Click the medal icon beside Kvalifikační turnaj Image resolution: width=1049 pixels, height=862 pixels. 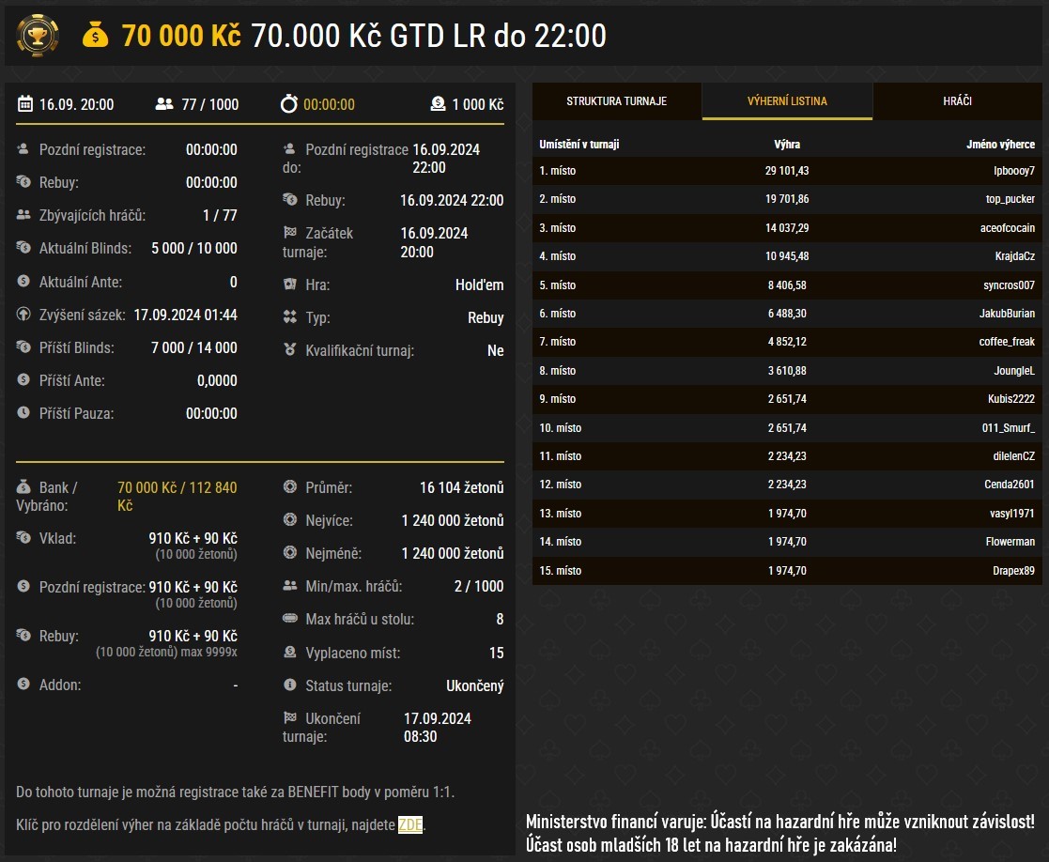(x=289, y=350)
